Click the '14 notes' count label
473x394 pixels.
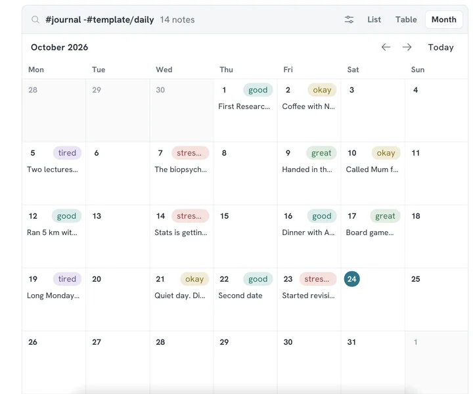tap(177, 20)
